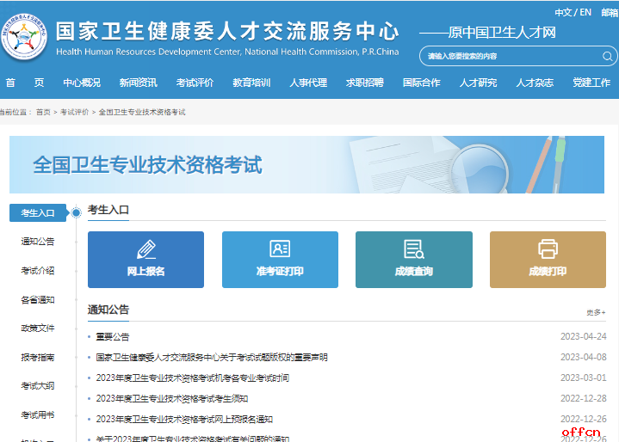Click the center logo emblem
Screen dimensions: 619x442
point(24,37)
